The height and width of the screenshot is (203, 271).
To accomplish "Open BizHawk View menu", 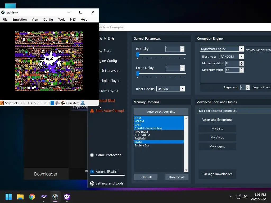I will click(x=35, y=20).
